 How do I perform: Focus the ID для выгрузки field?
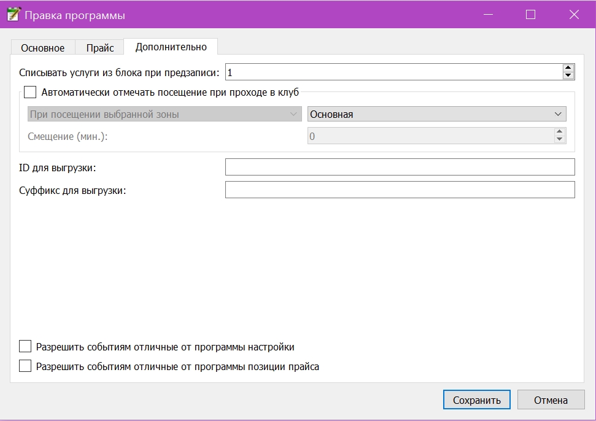[x=400, y=167]
